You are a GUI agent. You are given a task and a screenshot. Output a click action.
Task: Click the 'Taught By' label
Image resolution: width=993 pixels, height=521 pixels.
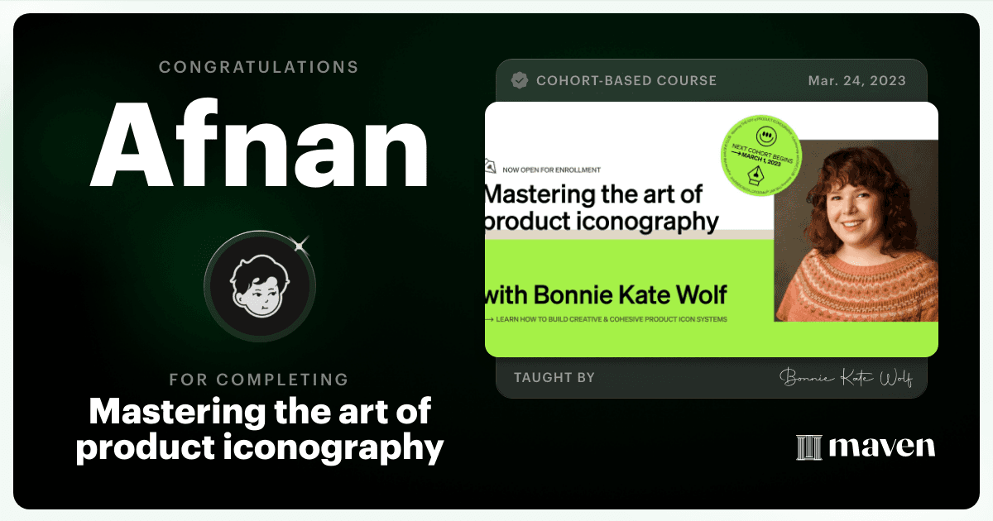(554, 377)
